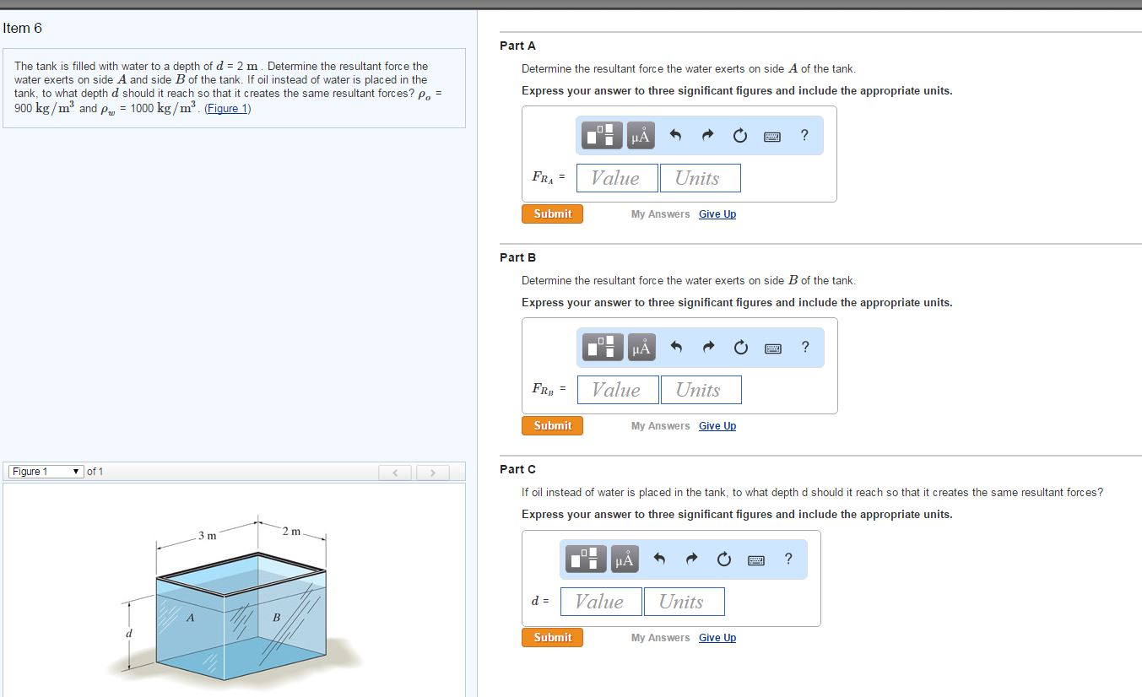Select the Part C heading
Viewport: 1142px width, 697px height.
[517, 469]
